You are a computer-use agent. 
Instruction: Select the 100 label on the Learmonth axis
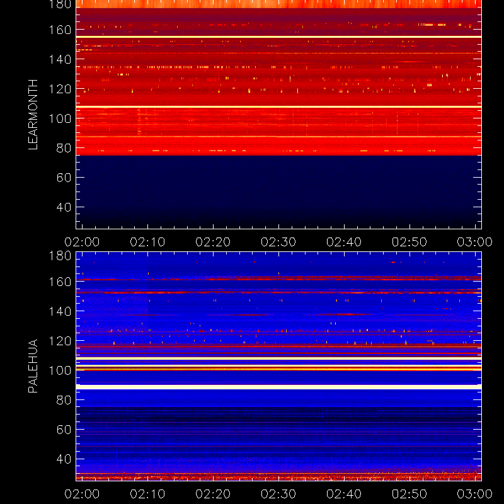click(60, 118)
